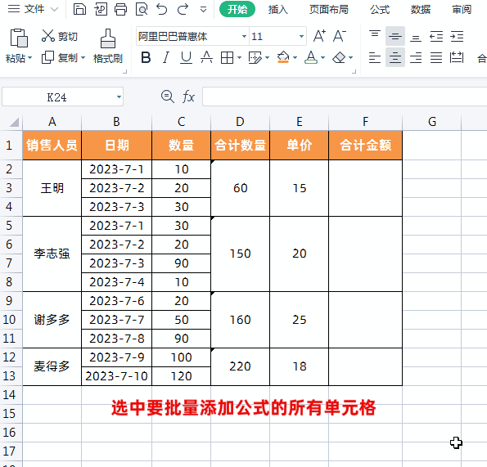Click the Redo arrow
Viewport: 487px width, 467px height.
(183, 9)
